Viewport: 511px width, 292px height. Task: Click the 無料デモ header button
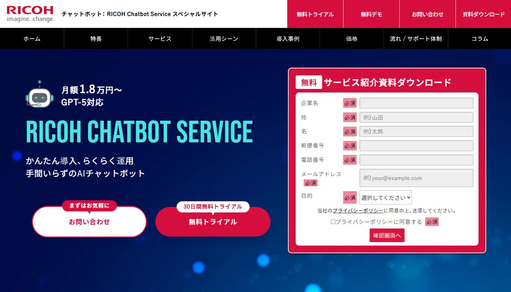point(371,14)
